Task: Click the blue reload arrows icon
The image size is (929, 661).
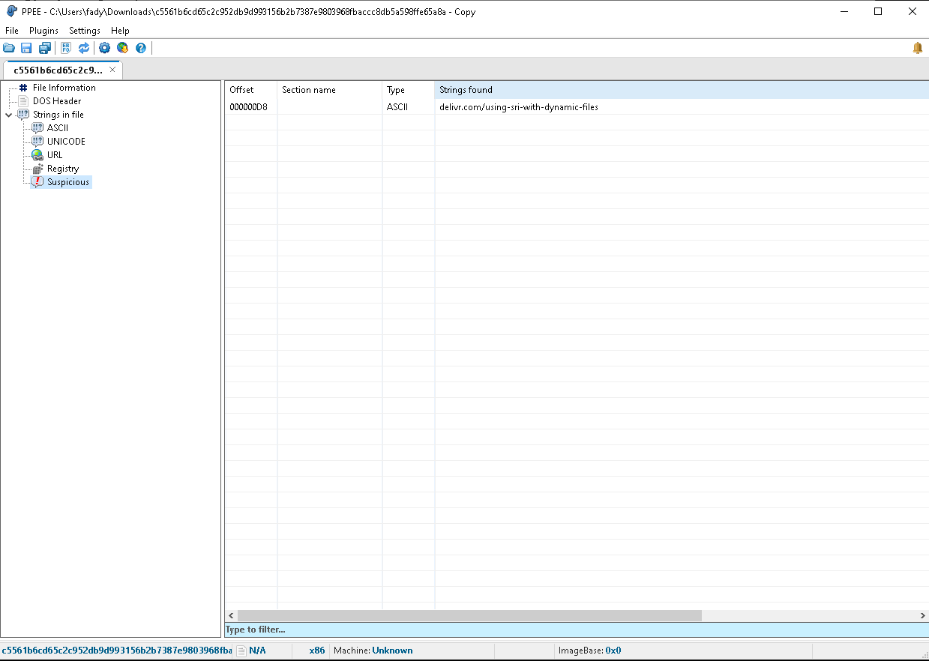Action: pos(84,48)
